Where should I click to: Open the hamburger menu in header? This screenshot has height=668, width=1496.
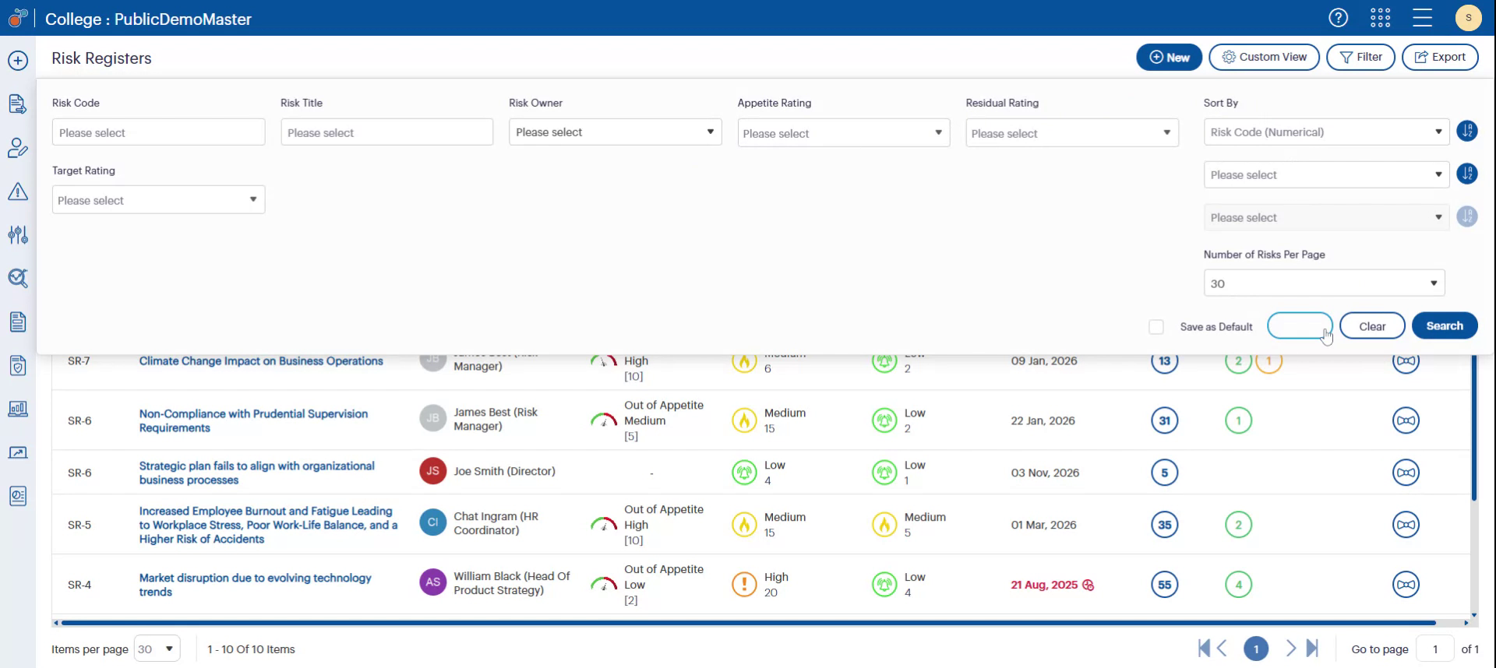coord(1422,18)
